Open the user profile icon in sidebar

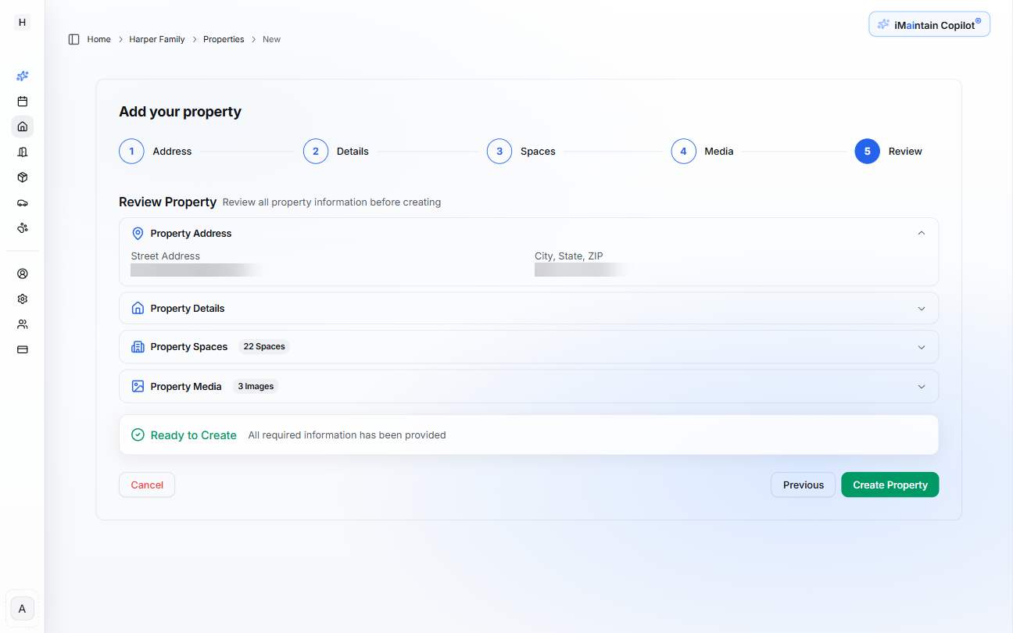(x=22, y=274)
